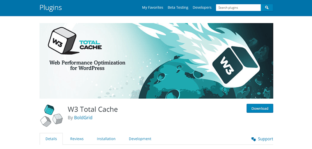Screen dimensions: 312x149
Task: Open the My Favorites menu item
Action: (x=152, y=7)
